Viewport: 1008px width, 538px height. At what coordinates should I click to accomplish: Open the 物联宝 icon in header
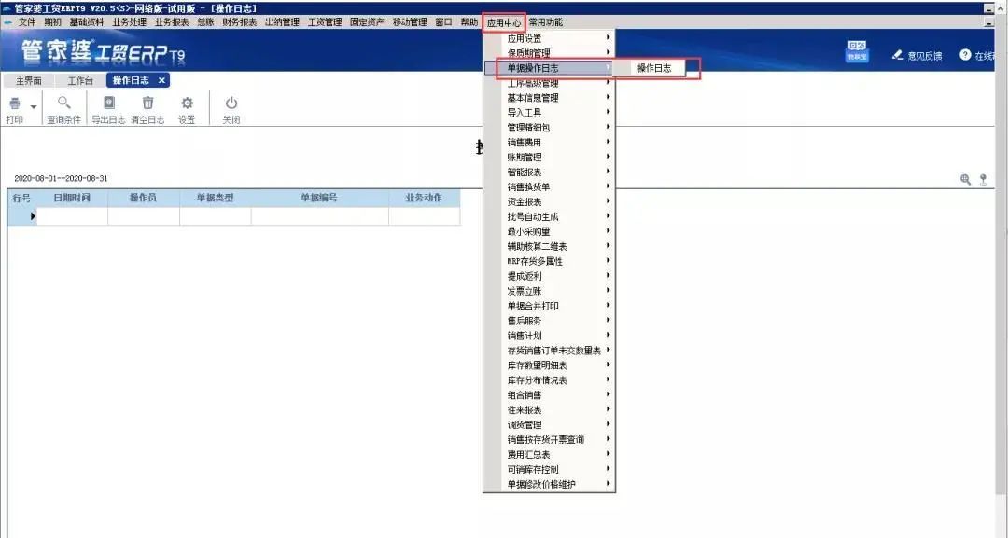(x=857, y=52)
